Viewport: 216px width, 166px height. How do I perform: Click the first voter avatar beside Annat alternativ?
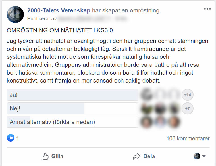coord(147,122)
